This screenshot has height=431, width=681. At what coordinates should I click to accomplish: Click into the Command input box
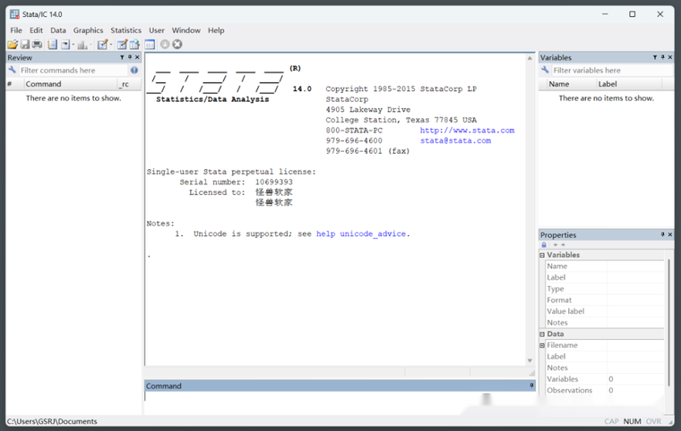(x=340, y=402)
